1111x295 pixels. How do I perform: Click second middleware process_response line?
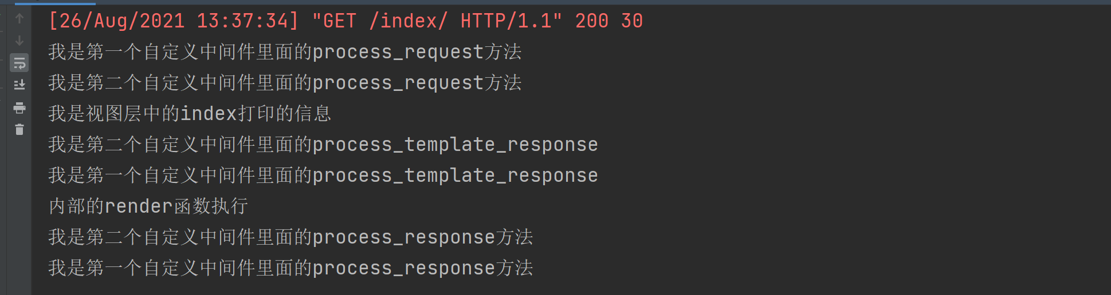coord(290,237)
